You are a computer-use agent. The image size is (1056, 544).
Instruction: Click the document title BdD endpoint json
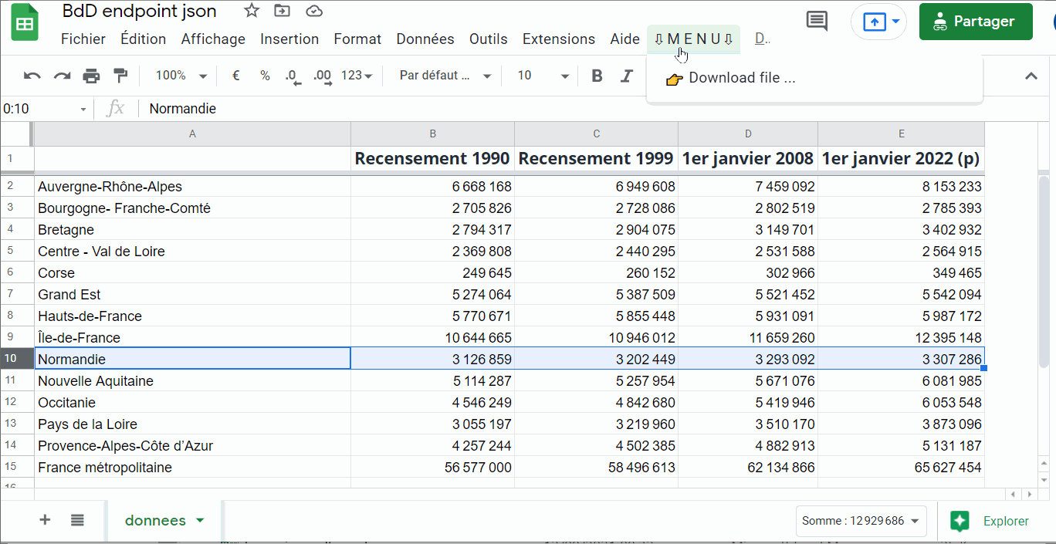140,12
